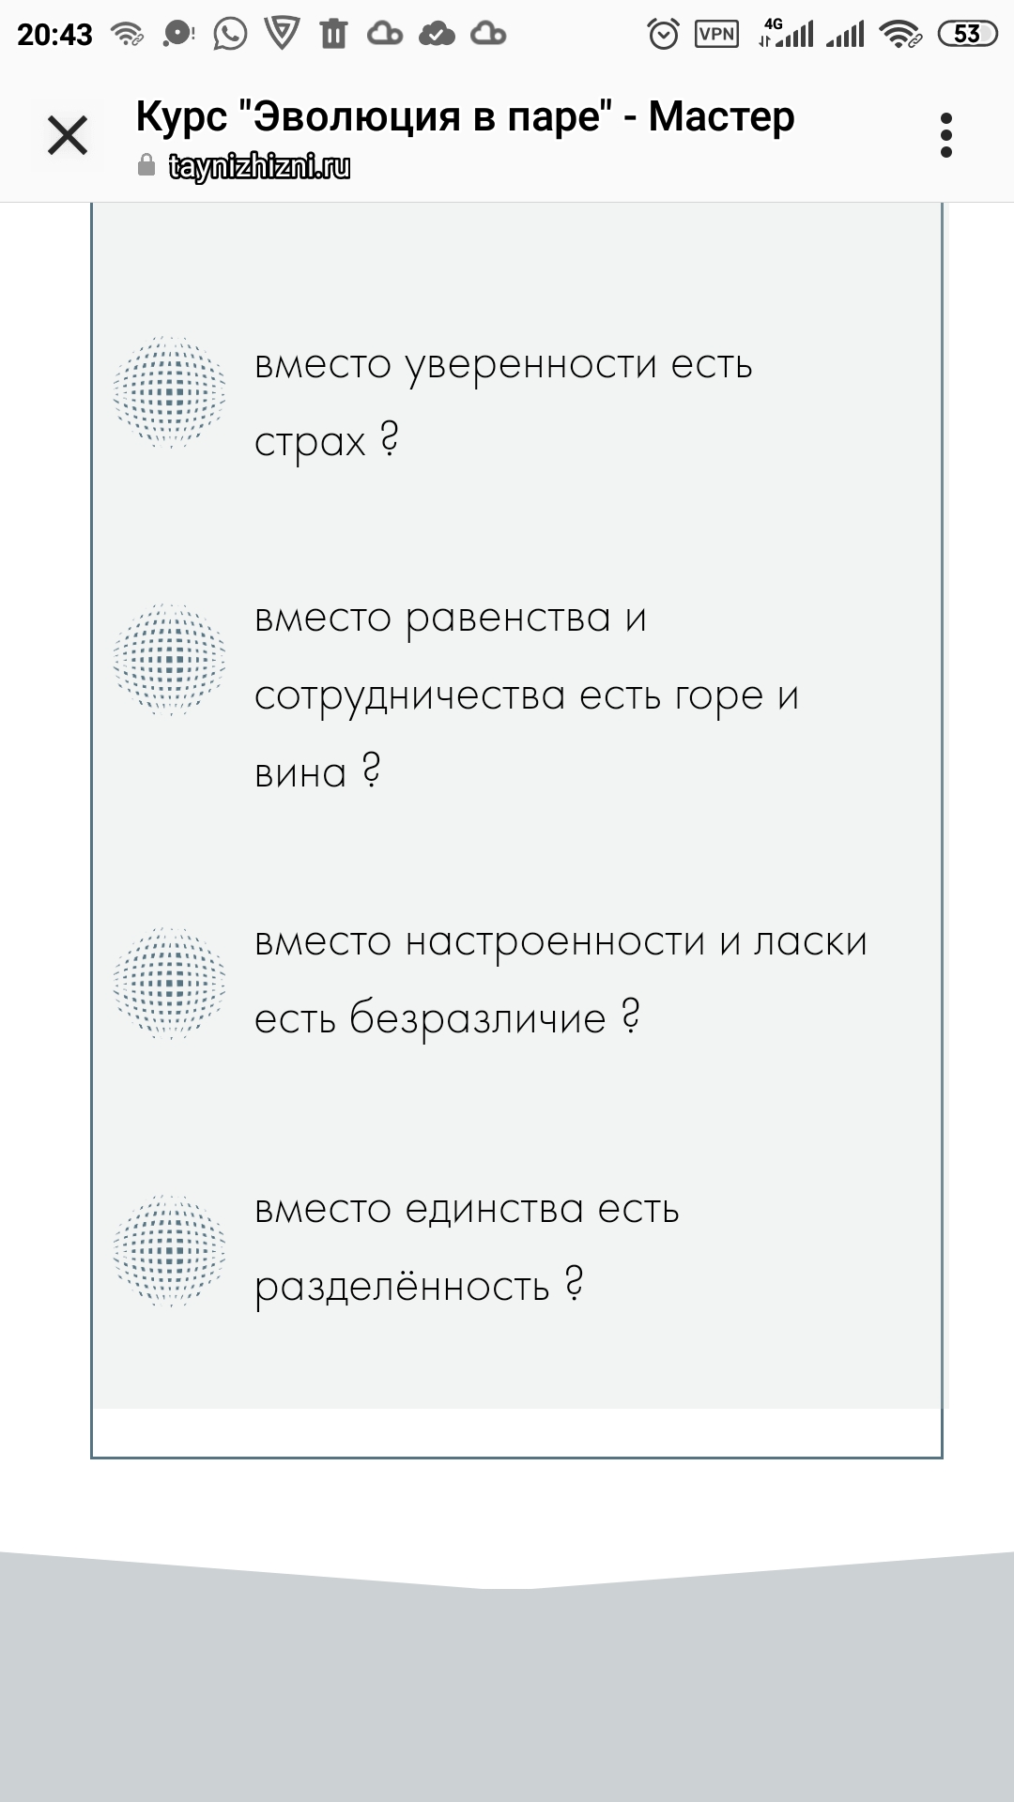Tap the text "вместо настроенности и ласки"

[561, 979]
